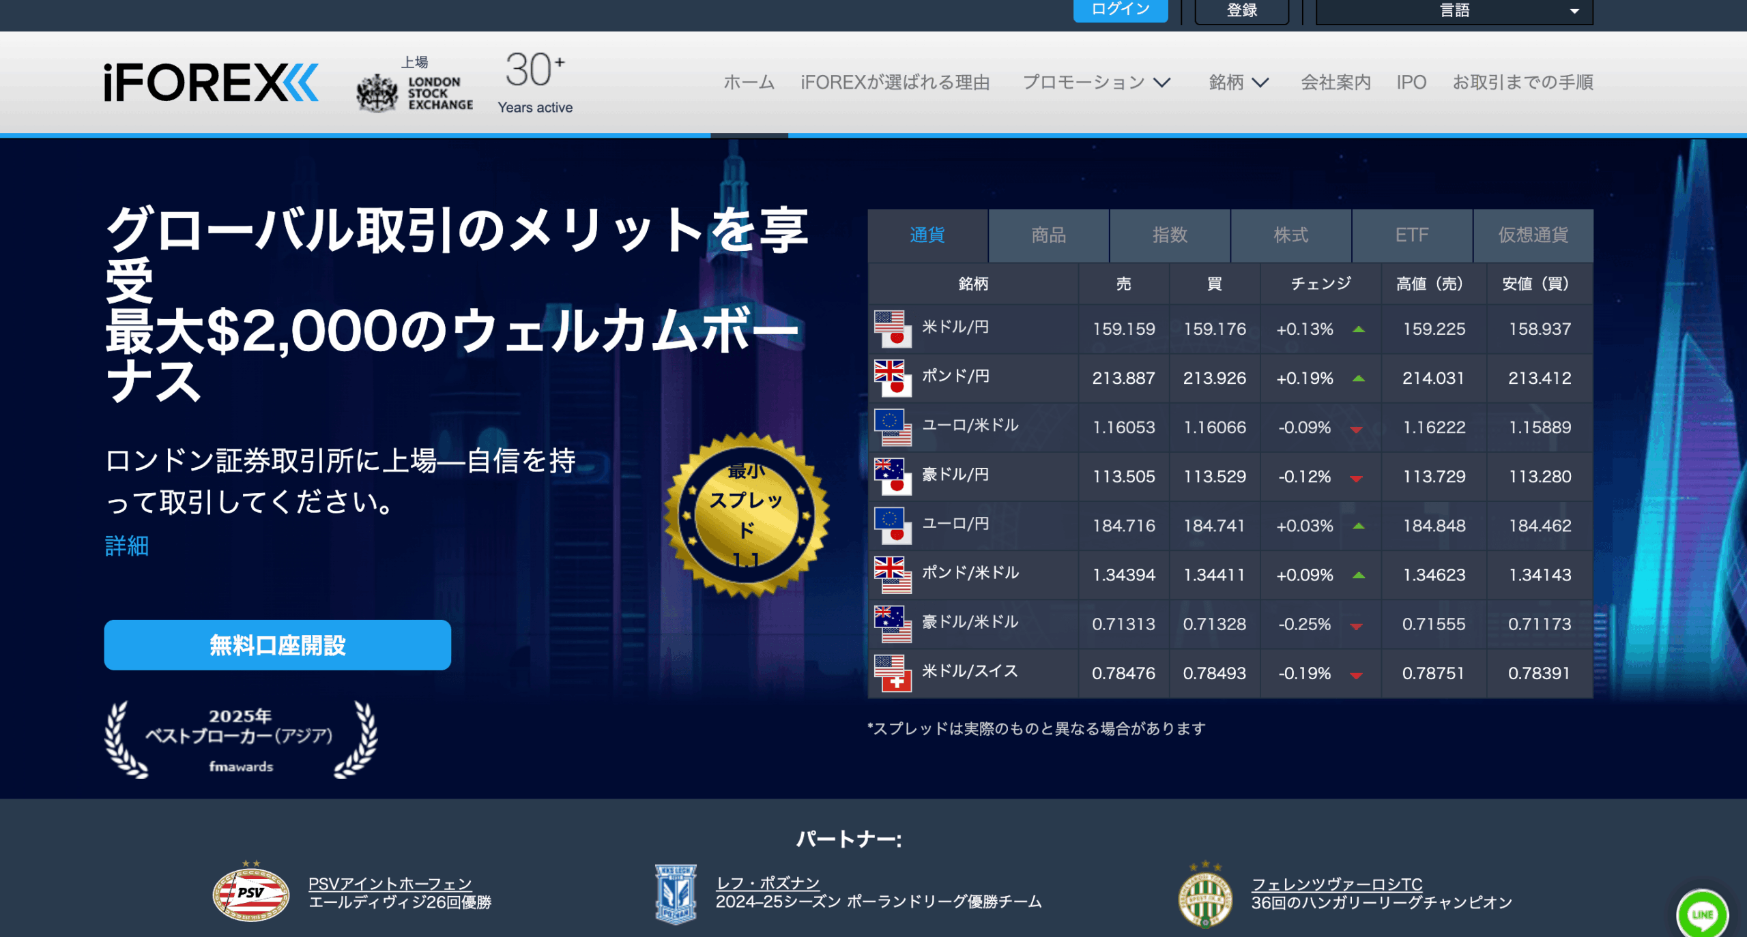The width and height of the screenshot is (1747, 937).
Task: Click the 2025年 ベストブローカー fmawards laurel badge
Action: (x=241, y=740)
